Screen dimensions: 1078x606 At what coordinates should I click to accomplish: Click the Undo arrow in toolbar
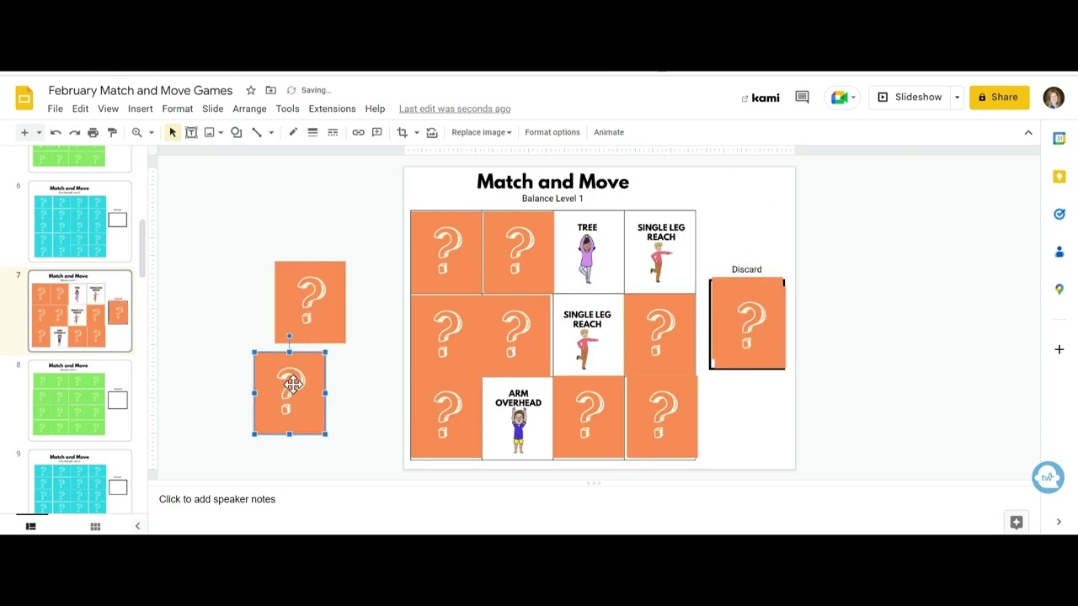pyautogui.click(x=56, y=132)
